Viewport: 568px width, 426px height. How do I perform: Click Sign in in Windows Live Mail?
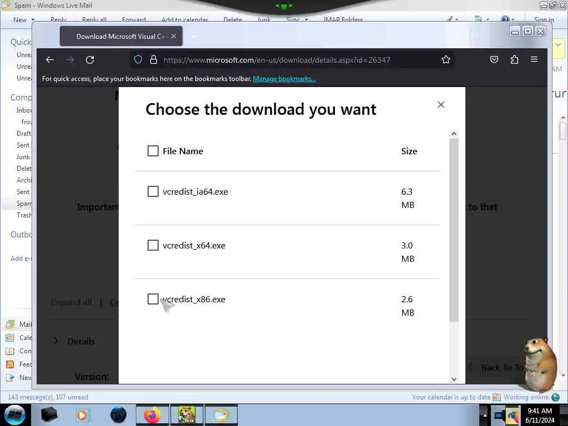[x=544, y=19]
